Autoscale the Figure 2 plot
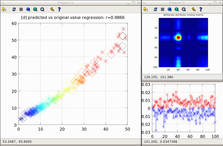Viewport: 223px width, 146px height. (184, 9)
